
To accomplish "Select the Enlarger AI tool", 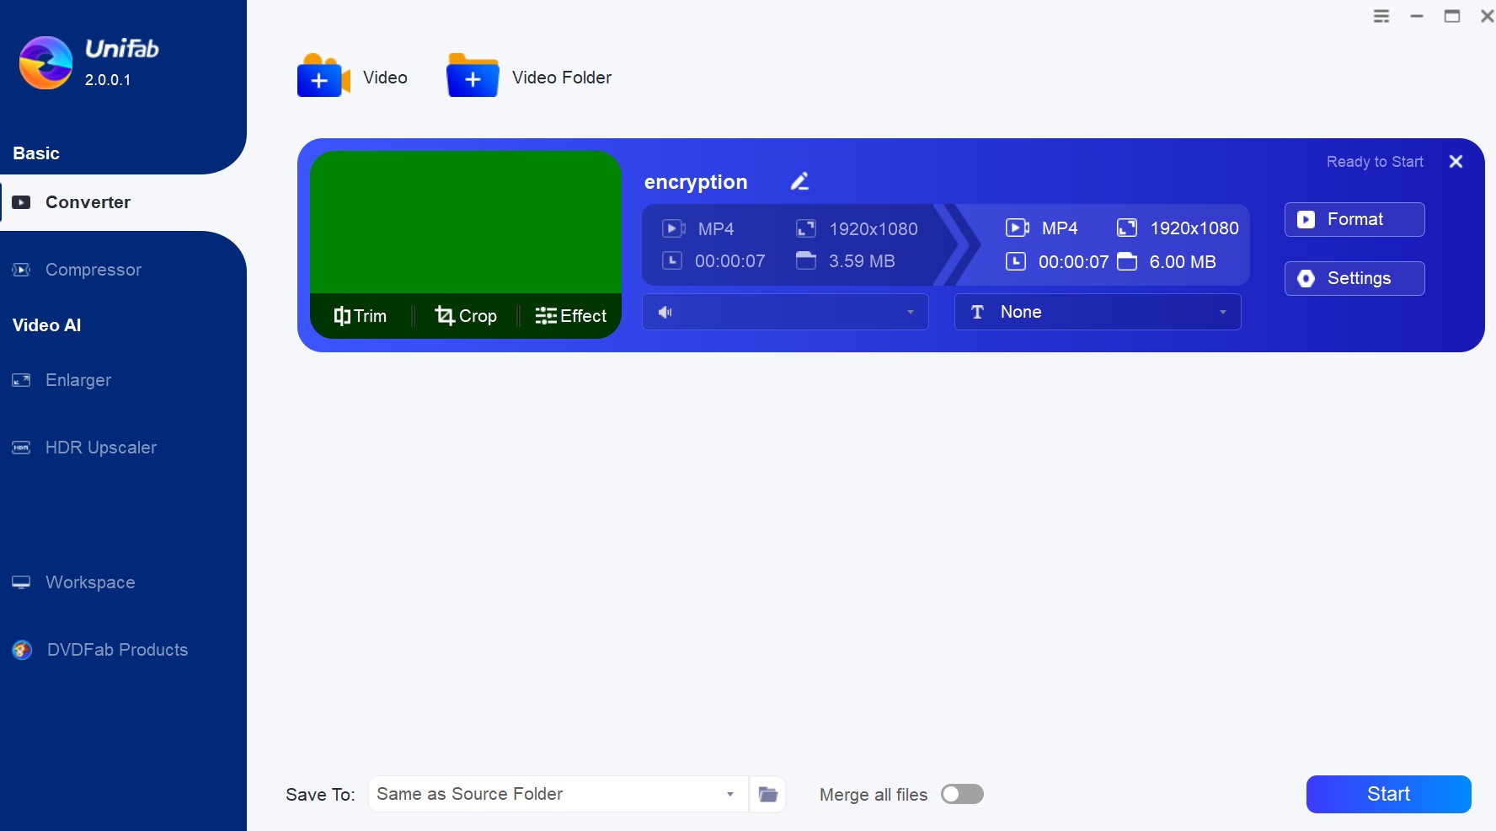I will pyautogui.click(x=78, y=381).
